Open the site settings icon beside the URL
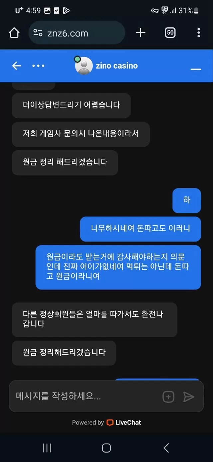 point(38,33)
